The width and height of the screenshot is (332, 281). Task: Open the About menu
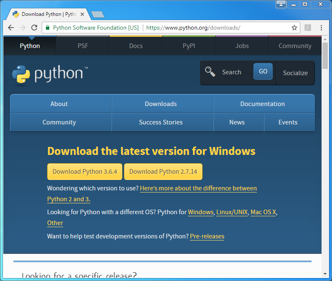[61, 104]
